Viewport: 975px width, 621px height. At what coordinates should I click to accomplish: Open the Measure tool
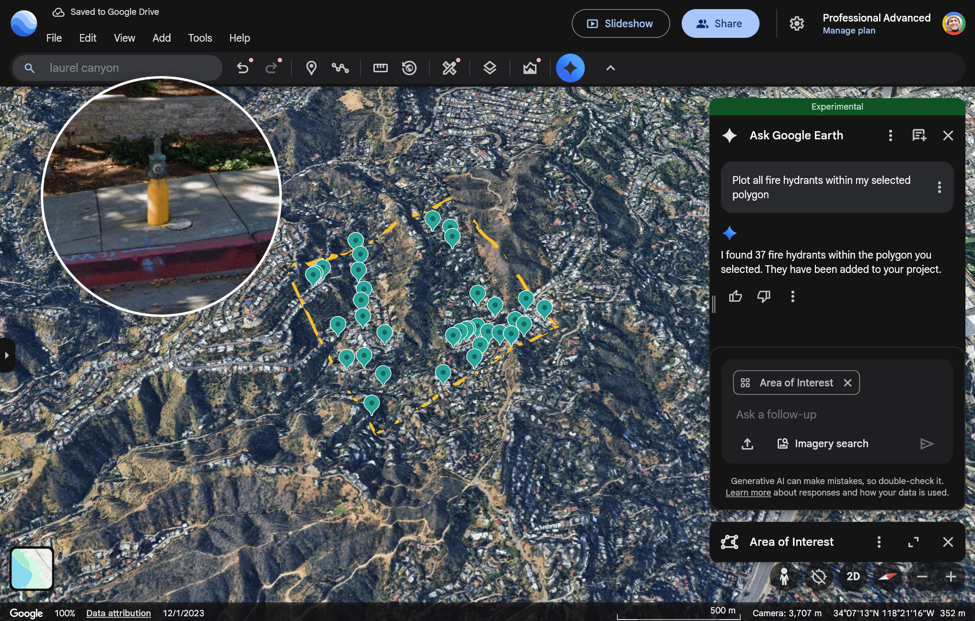380,68
